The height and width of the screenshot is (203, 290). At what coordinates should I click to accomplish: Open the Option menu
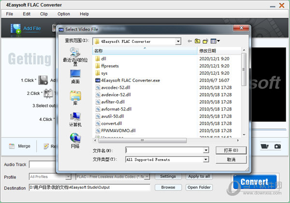64,14
